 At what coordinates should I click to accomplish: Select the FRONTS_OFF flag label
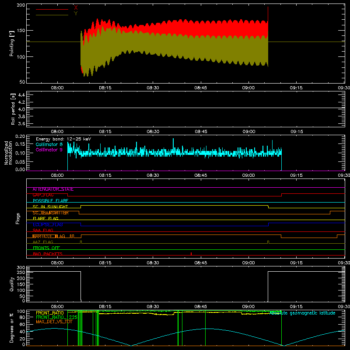(x=46, y=248)
